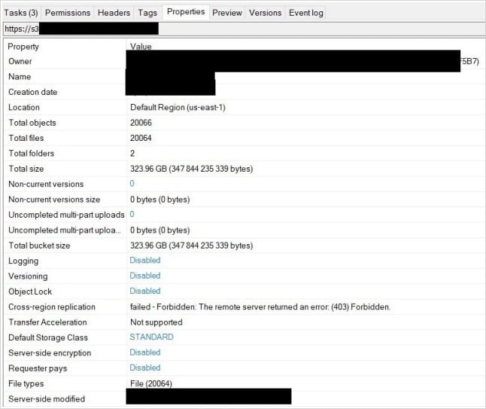Open the Preview tab
486x409 pixels.
tap(226, 13)
